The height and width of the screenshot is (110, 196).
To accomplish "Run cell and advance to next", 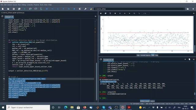I will click(36, 9).
